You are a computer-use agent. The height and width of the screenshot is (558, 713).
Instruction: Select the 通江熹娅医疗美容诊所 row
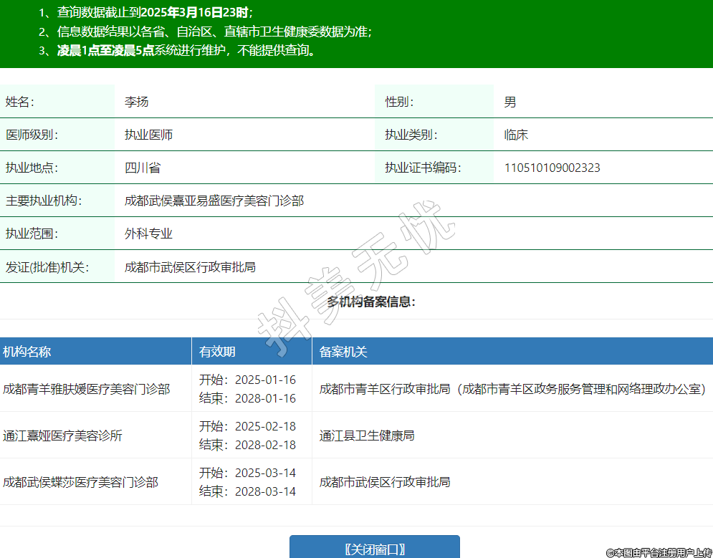pos(62,436)
